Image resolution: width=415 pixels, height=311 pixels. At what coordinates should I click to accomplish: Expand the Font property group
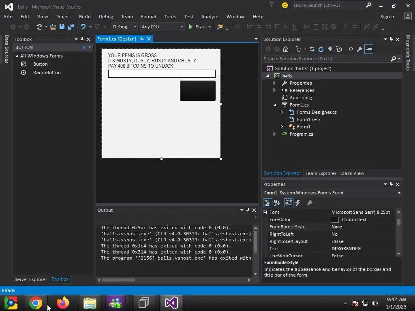coord(265,212)
